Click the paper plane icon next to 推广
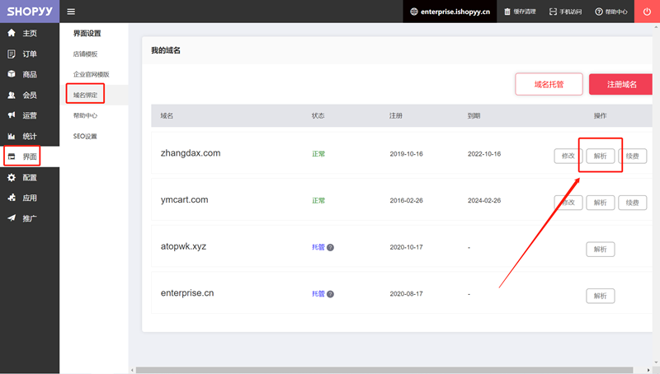 [12, 218]
